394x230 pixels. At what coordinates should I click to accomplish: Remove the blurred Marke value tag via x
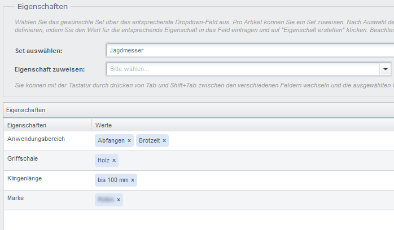coord(118,200)
